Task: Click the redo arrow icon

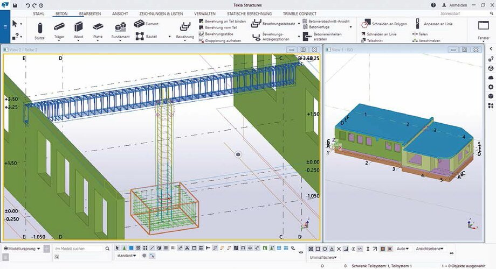Action: (34, 5)
